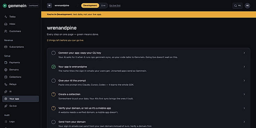Go to Logs in the sidebar
Viewport: 256px width, 128px height.
click(21, 122)
